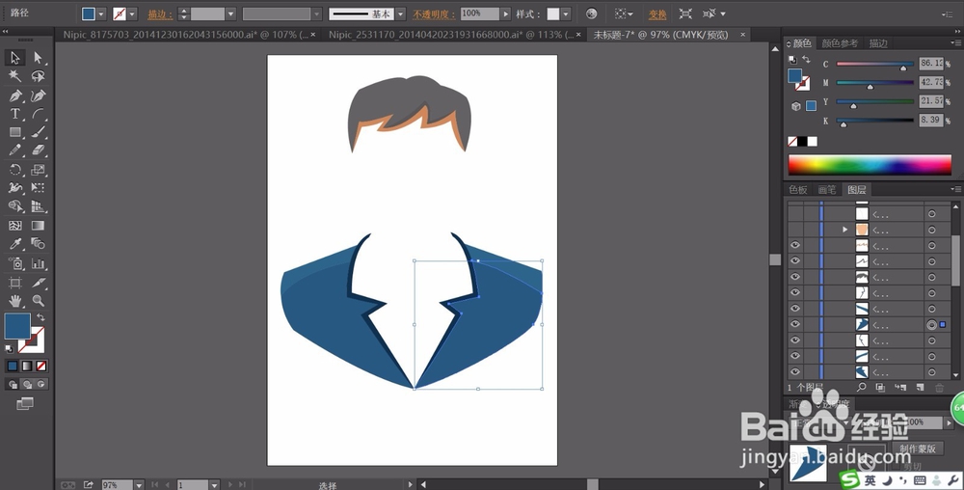Toggle visibility of the topmost visible layer item
Viewport: 964px width, 490px height.
795,246
